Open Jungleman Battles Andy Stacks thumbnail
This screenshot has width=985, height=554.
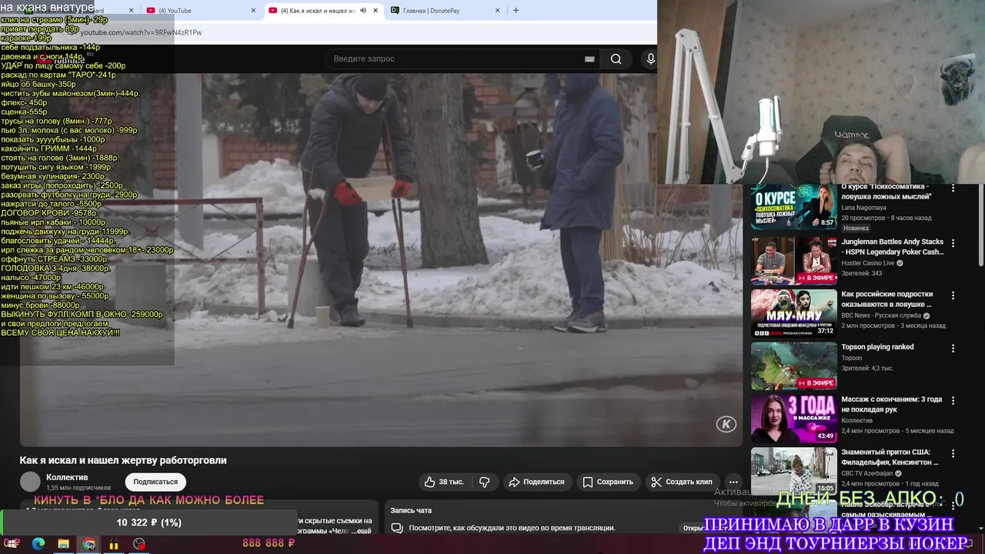click(793, 260)
